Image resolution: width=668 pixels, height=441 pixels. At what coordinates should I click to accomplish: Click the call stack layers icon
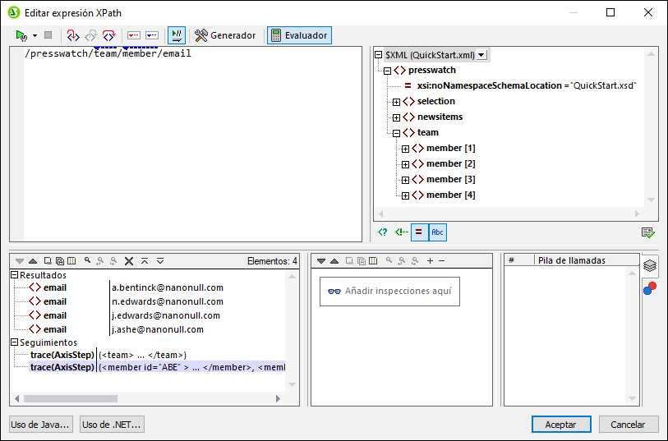pos(649,265)
